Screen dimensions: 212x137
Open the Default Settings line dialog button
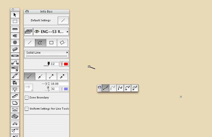[x=63, y=20]
